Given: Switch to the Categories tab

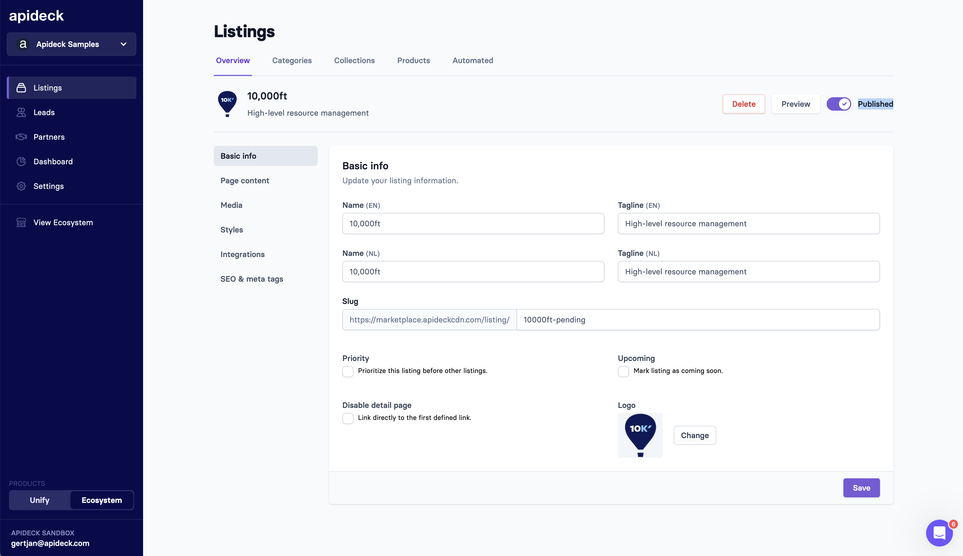Looking at the screenshot, I should click(x=292, y=60).
